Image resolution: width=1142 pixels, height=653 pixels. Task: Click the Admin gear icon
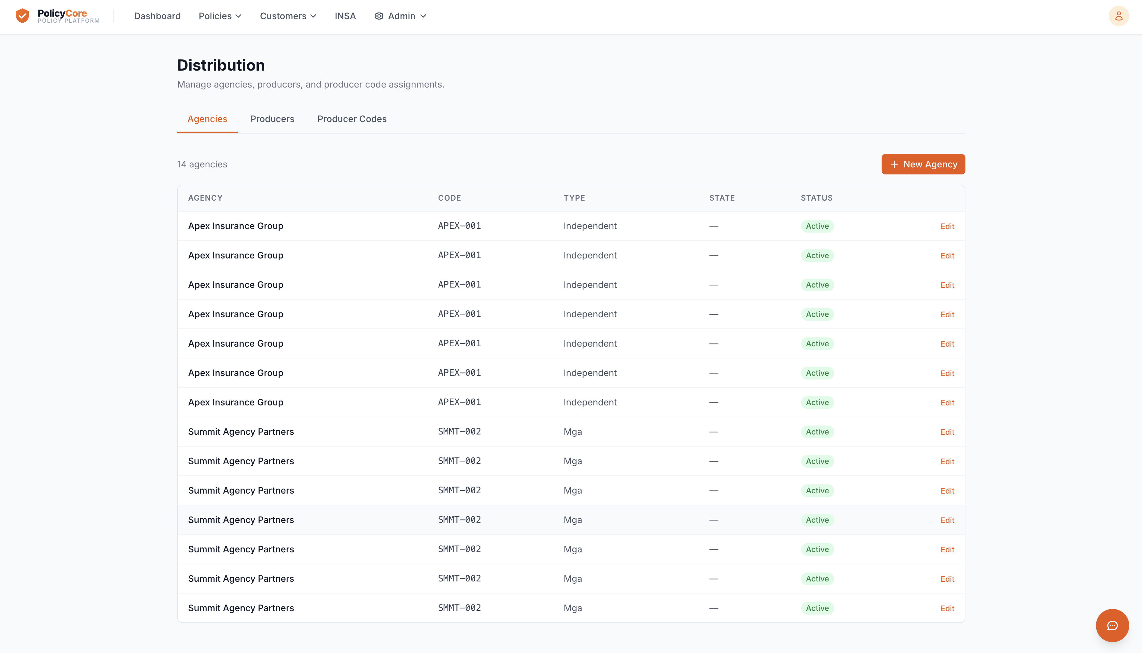379,16
